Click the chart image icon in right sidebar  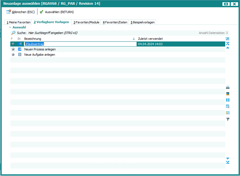coord(228,94)
